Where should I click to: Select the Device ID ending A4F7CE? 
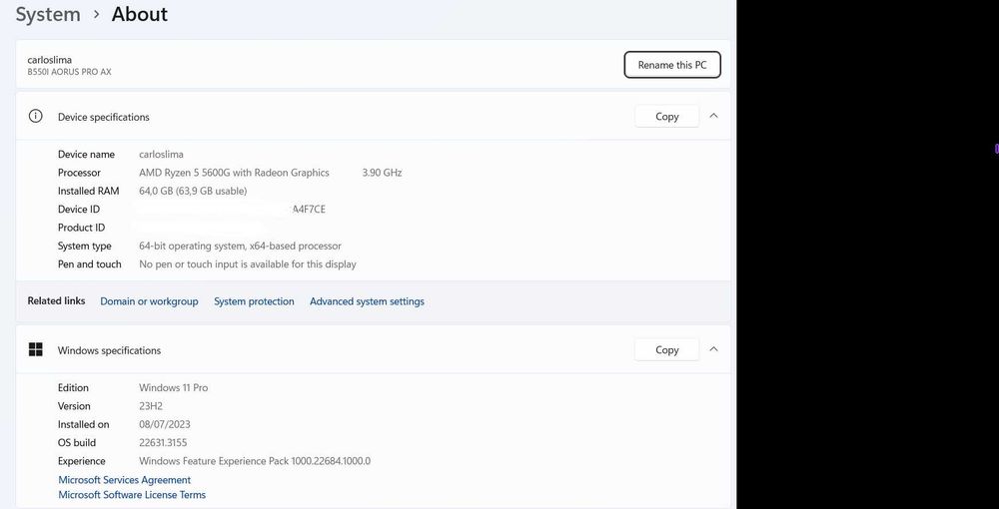click(309, 210)
